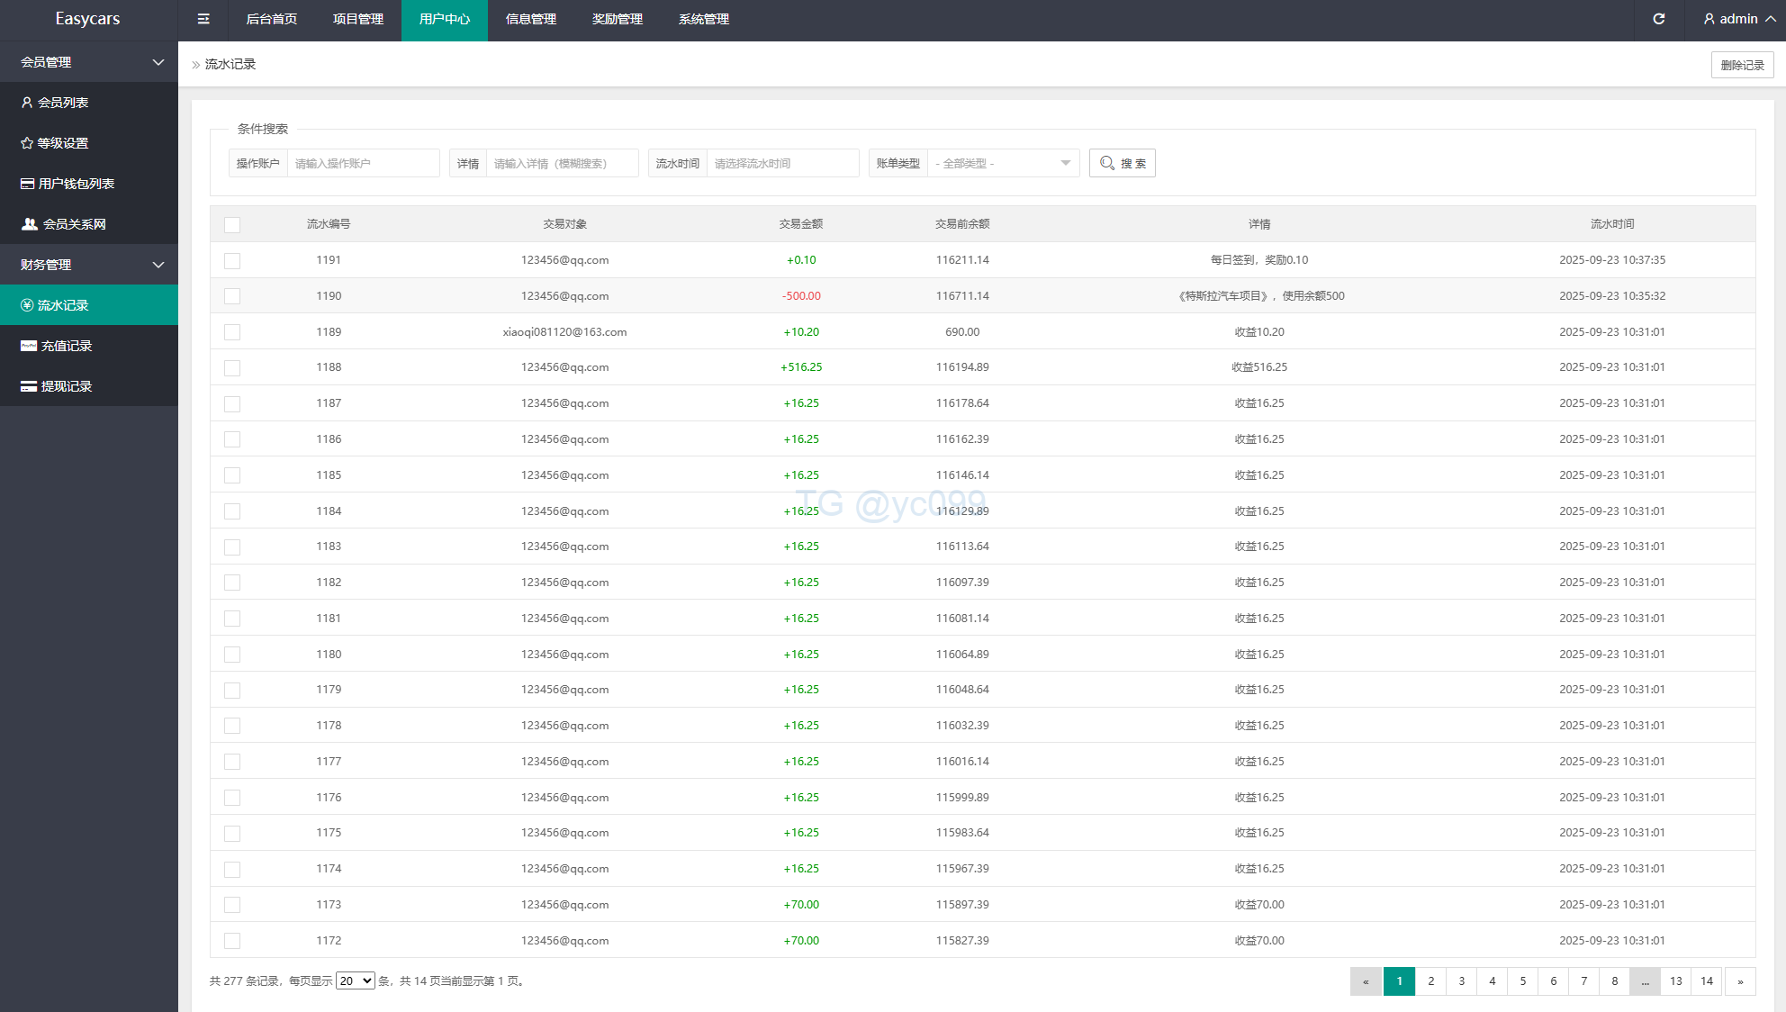Tick checkbox for record 1191
This screenshot has height=1012, width=1786.
coord(232,260)
